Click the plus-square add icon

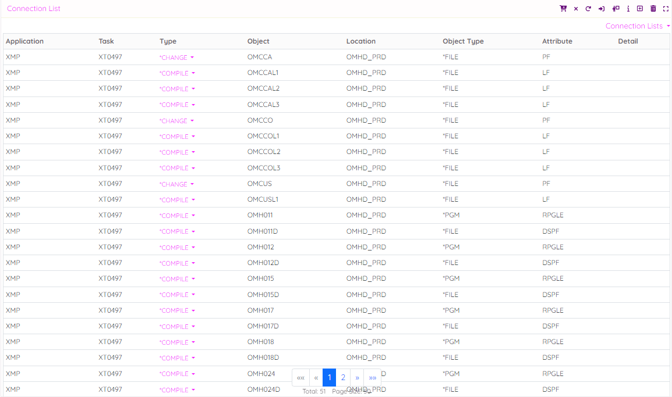pyautogui.click(x=640, y=9)
